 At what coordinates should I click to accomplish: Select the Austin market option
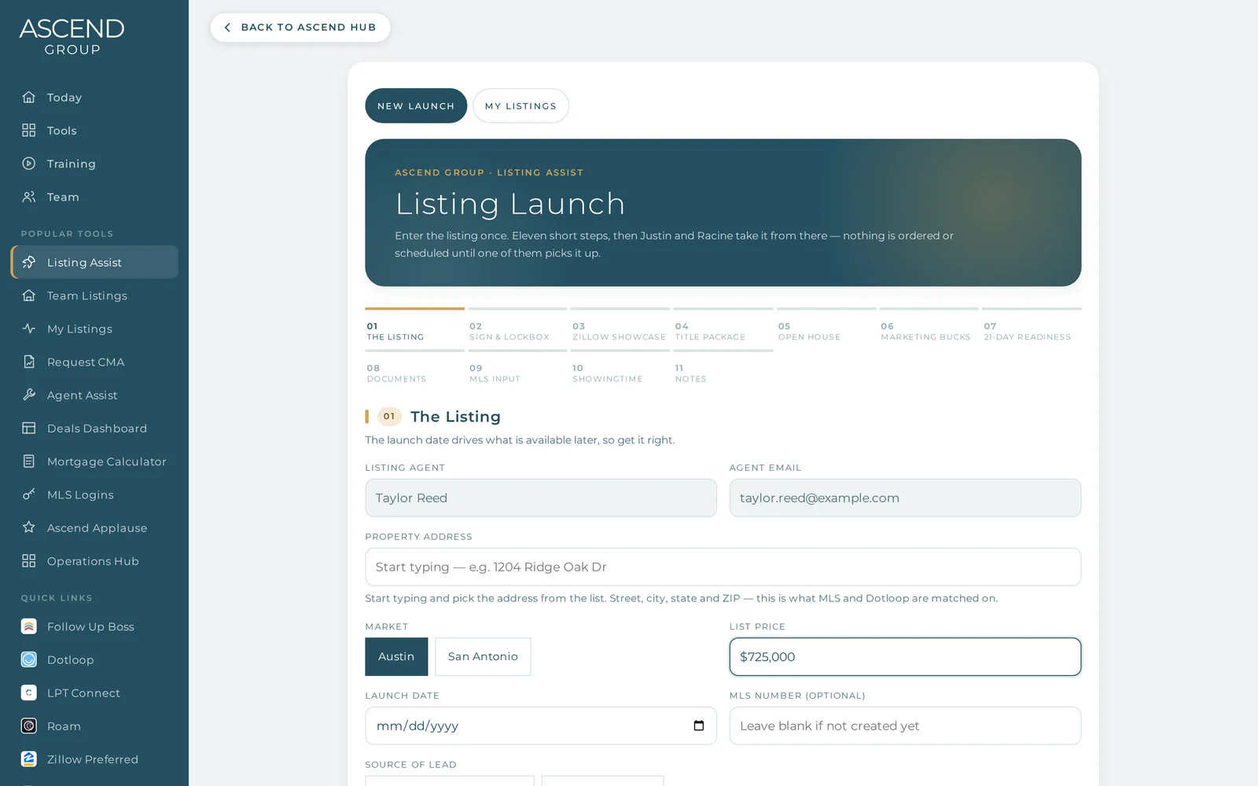[x=396, y=656]
